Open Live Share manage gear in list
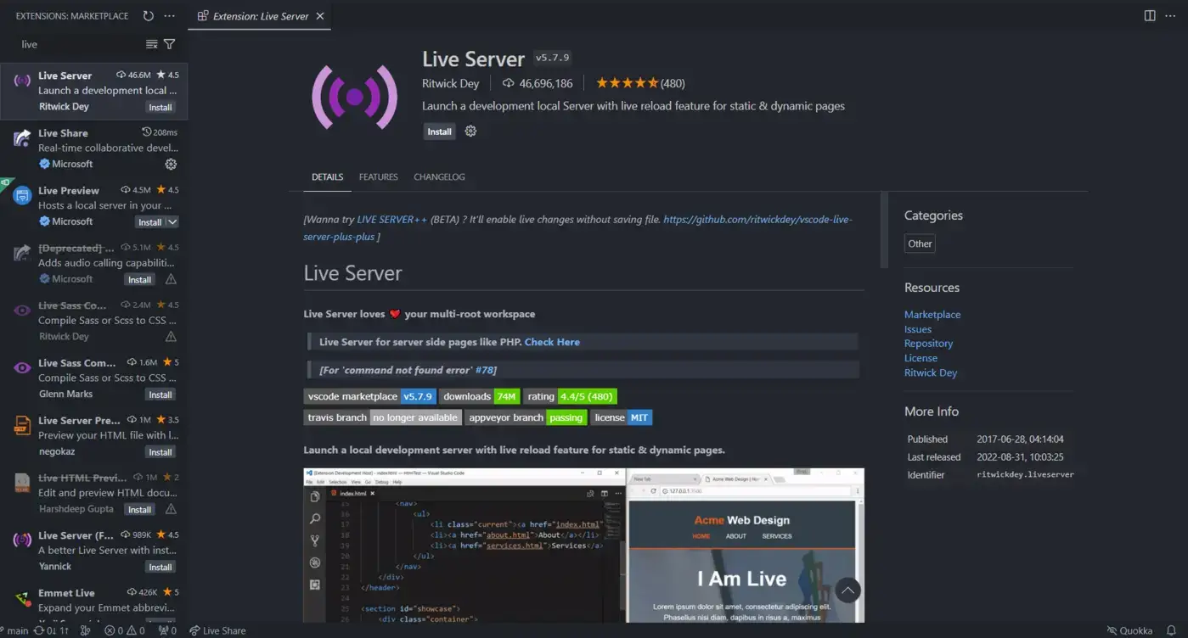The height and width of the screenshot is (638, 1188). point(171,164)
